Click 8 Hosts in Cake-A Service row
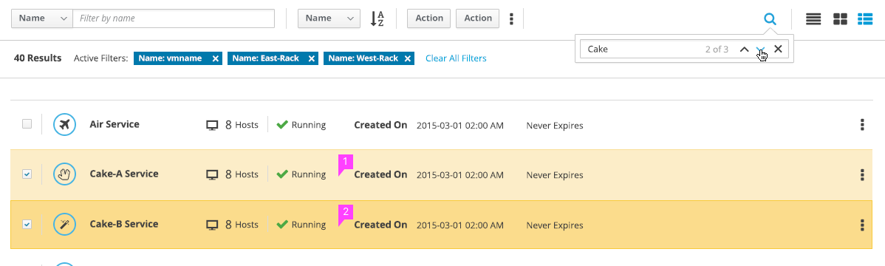The height and width of the screenshot is (266, 885). pyautogui.click(x=242, y=175)
